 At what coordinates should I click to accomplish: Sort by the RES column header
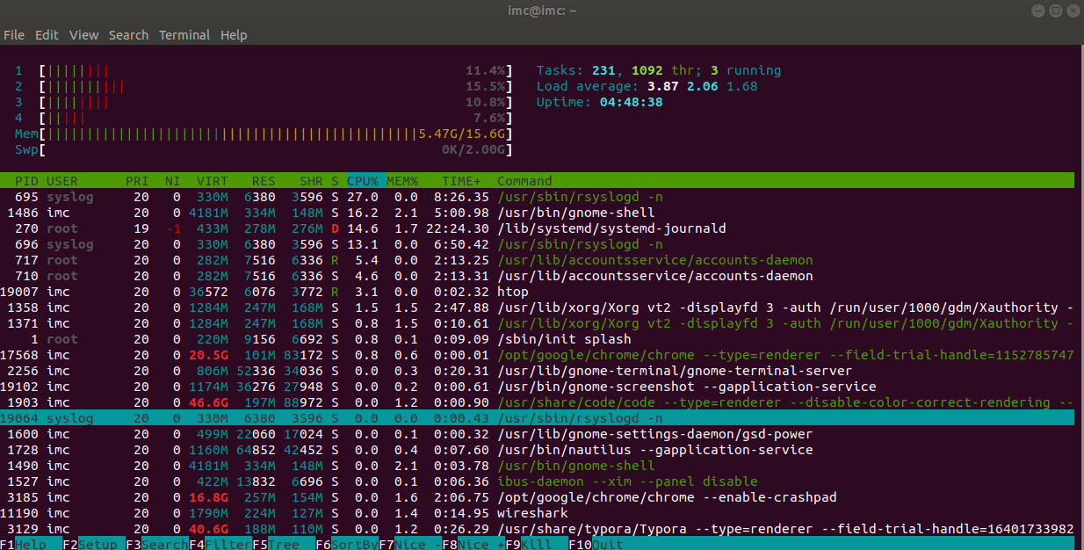264,181
